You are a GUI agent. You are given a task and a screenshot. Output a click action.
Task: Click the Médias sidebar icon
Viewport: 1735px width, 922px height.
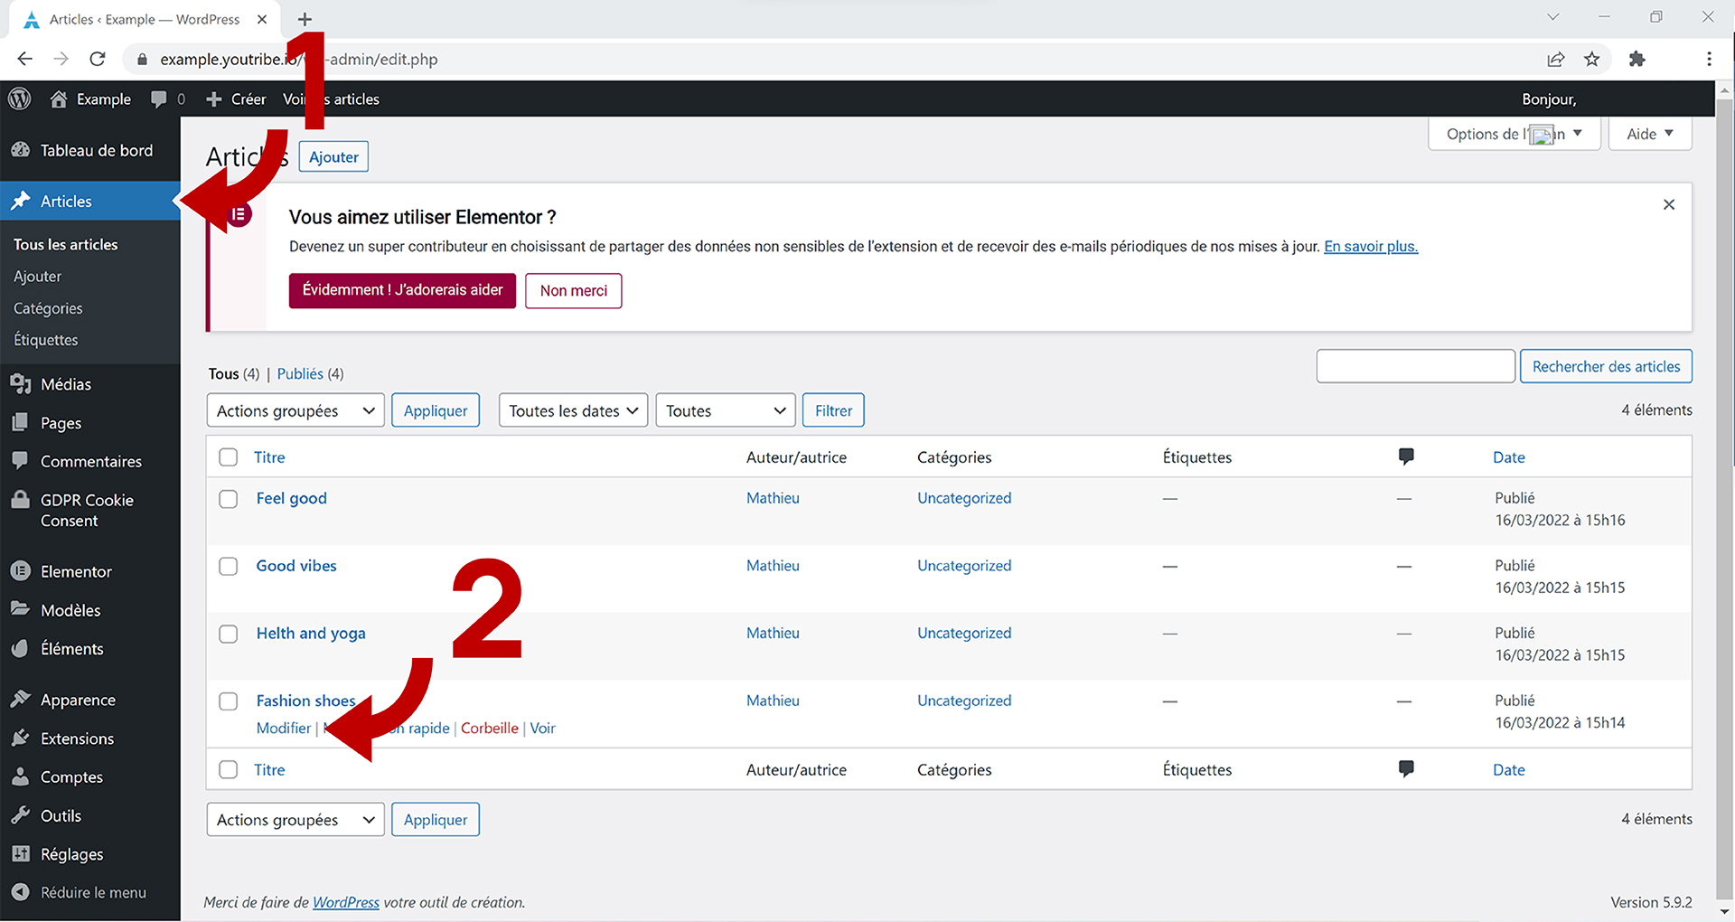(21, 384)
